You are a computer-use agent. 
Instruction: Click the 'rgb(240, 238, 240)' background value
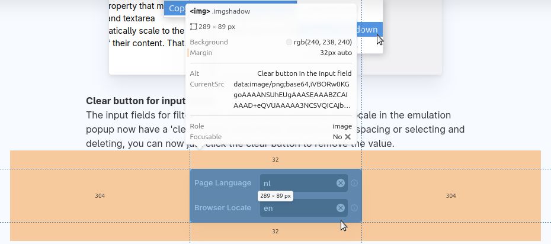(323, 42)
